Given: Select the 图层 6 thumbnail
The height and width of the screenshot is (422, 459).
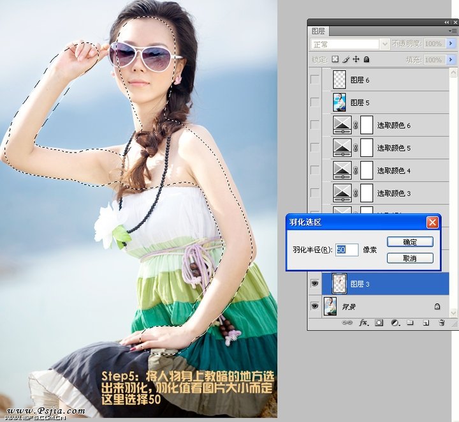Looking at the screenshot, I should 339,79.
